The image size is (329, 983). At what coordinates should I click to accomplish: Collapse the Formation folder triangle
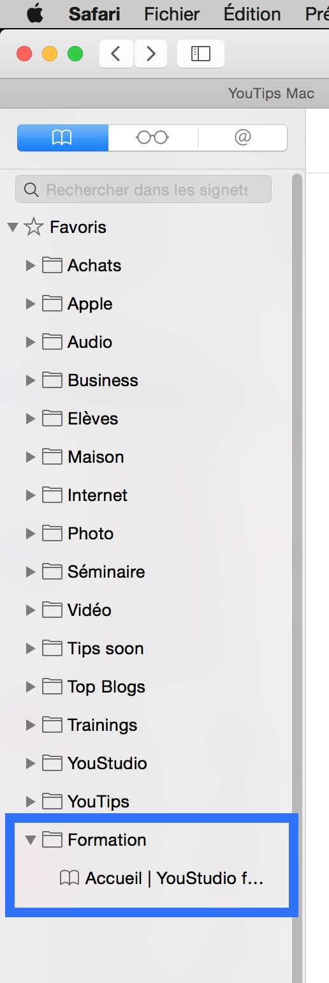pyautogui.click(x=30, y=839)
